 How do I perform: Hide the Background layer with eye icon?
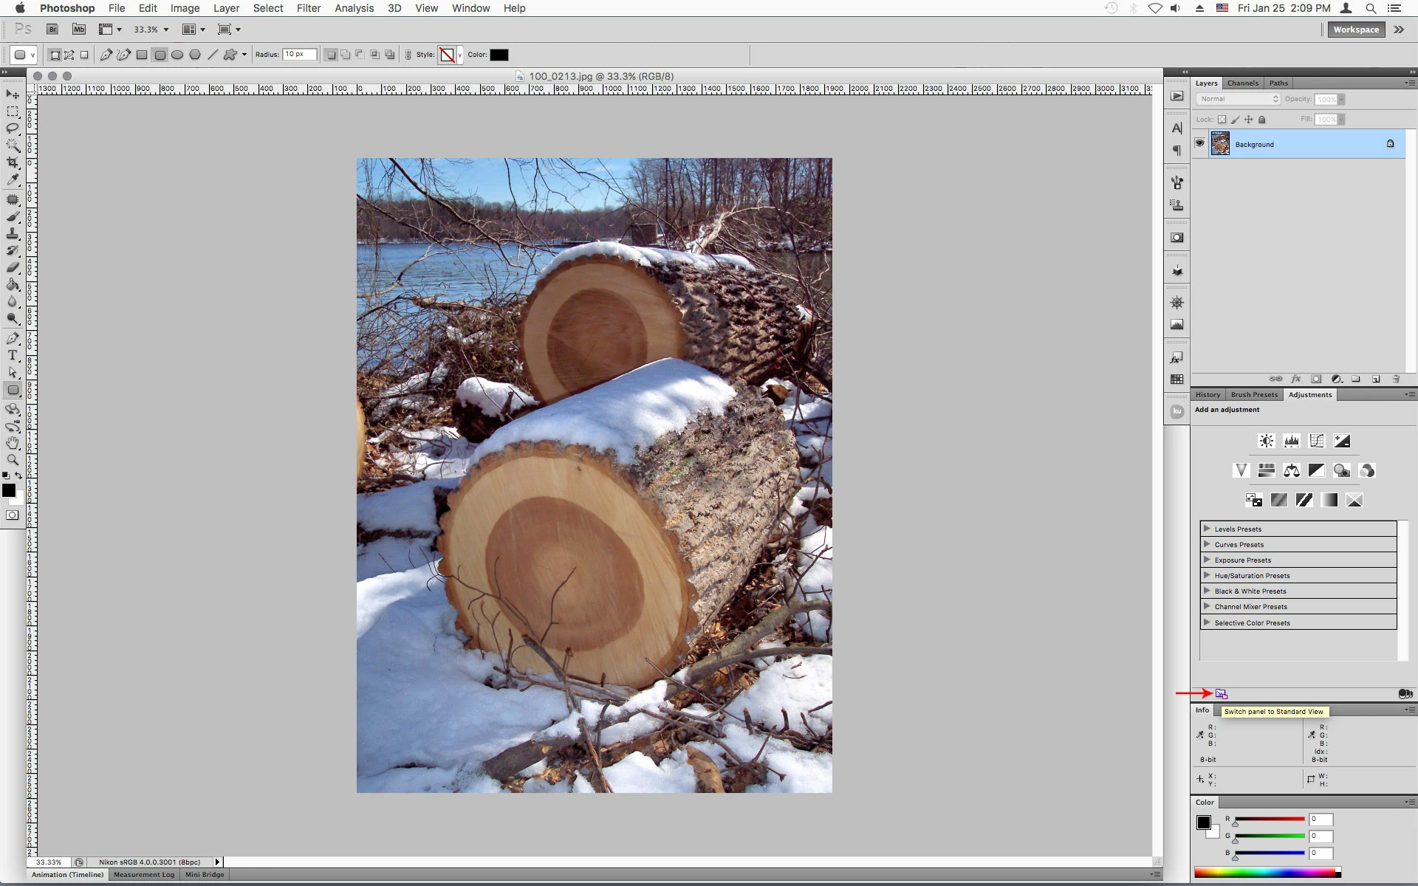(1199, 144)
